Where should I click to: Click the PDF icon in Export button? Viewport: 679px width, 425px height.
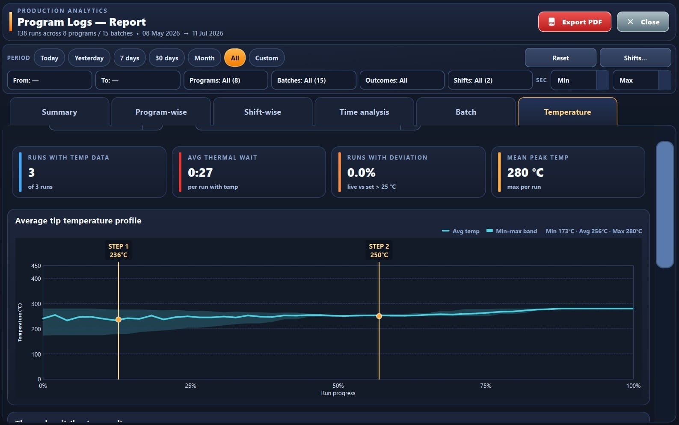pos(552,22)
